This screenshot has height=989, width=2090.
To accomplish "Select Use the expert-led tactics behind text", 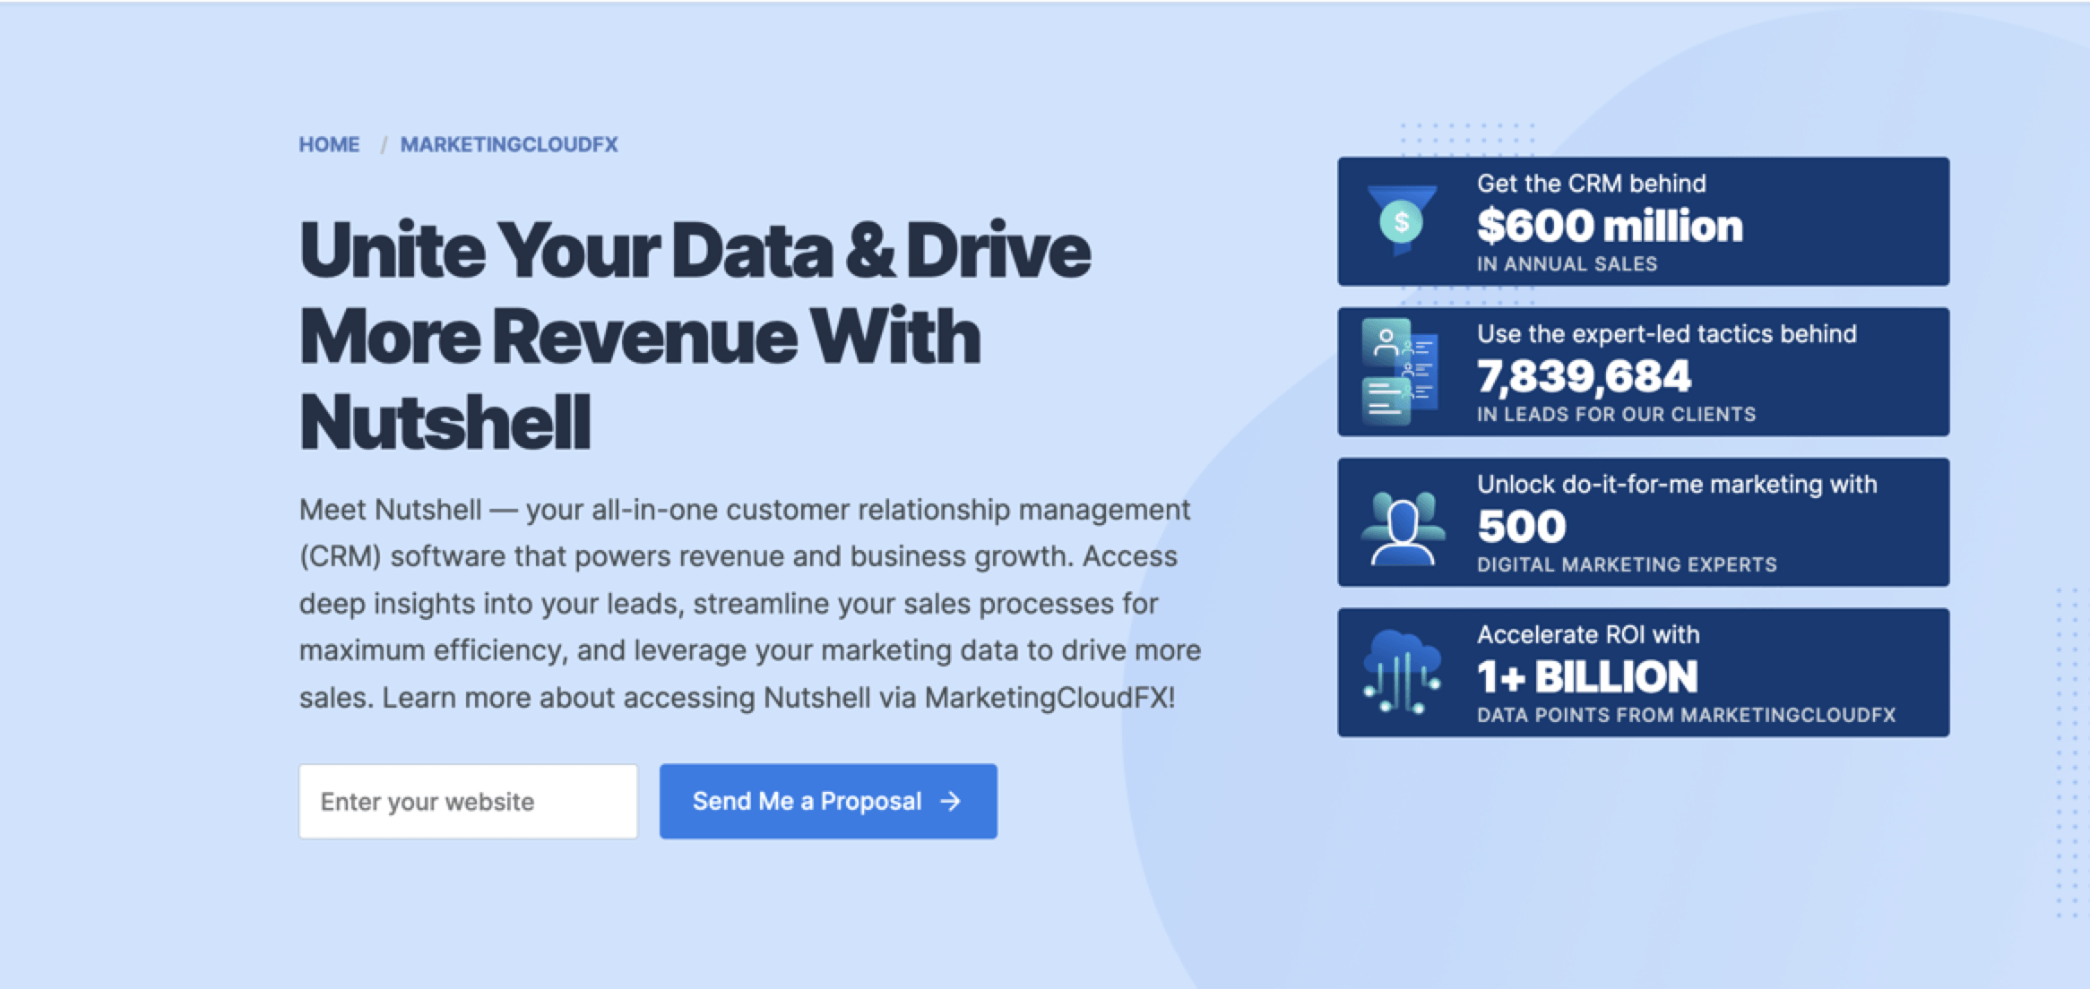I will click(1666, 334).
